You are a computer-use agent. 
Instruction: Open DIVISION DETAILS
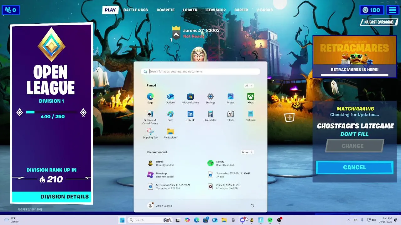tap(52, 197)
